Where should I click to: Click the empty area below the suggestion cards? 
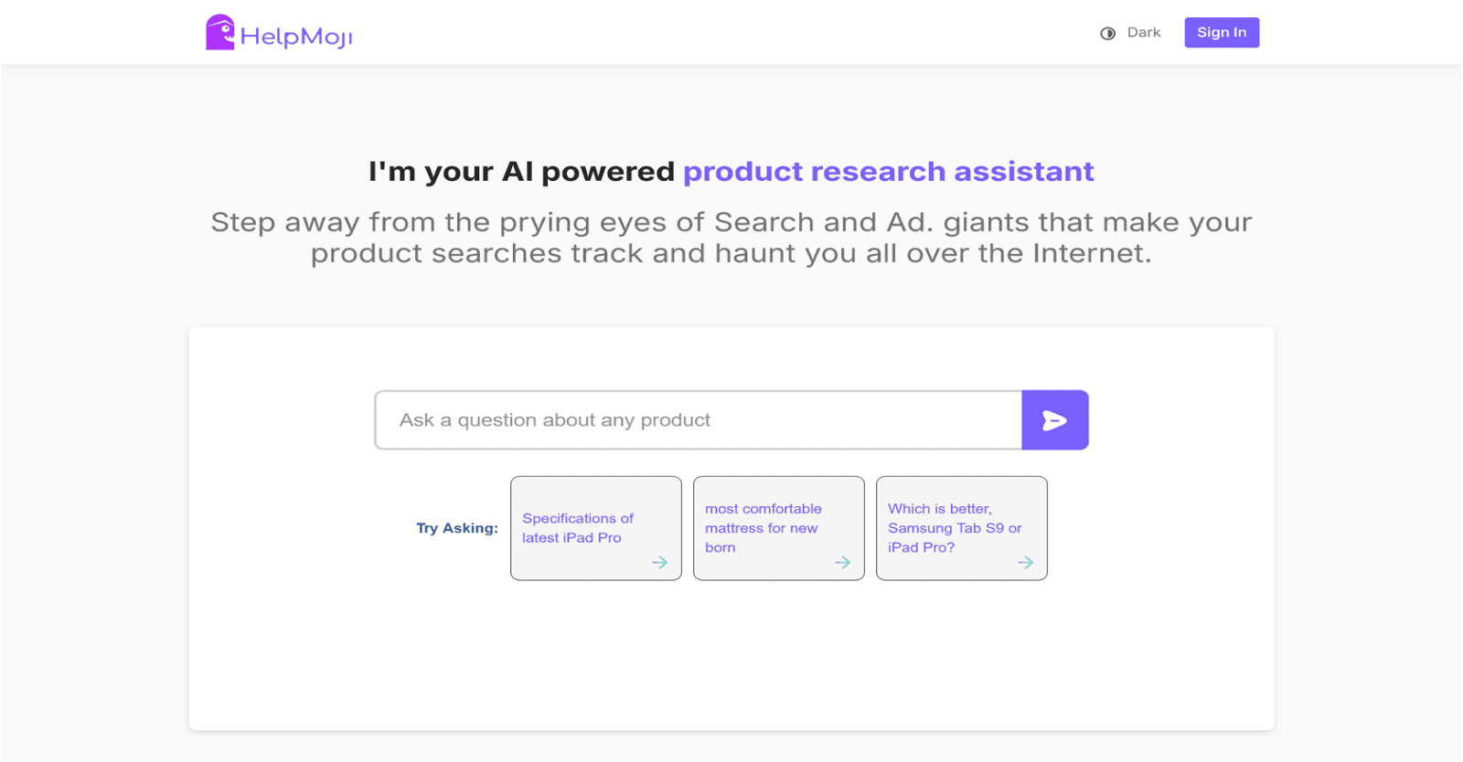(x=731, y=658)
